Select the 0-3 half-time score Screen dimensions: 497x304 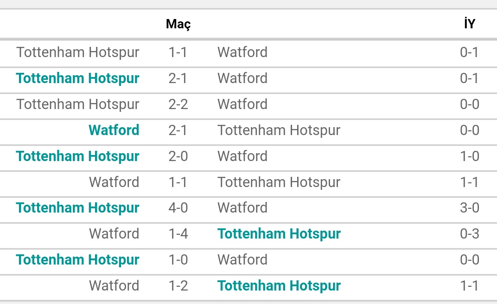470,234
